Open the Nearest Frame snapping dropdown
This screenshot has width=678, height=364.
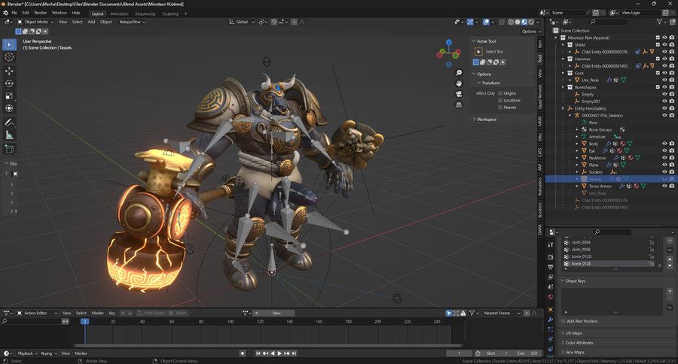coord(502,313)
